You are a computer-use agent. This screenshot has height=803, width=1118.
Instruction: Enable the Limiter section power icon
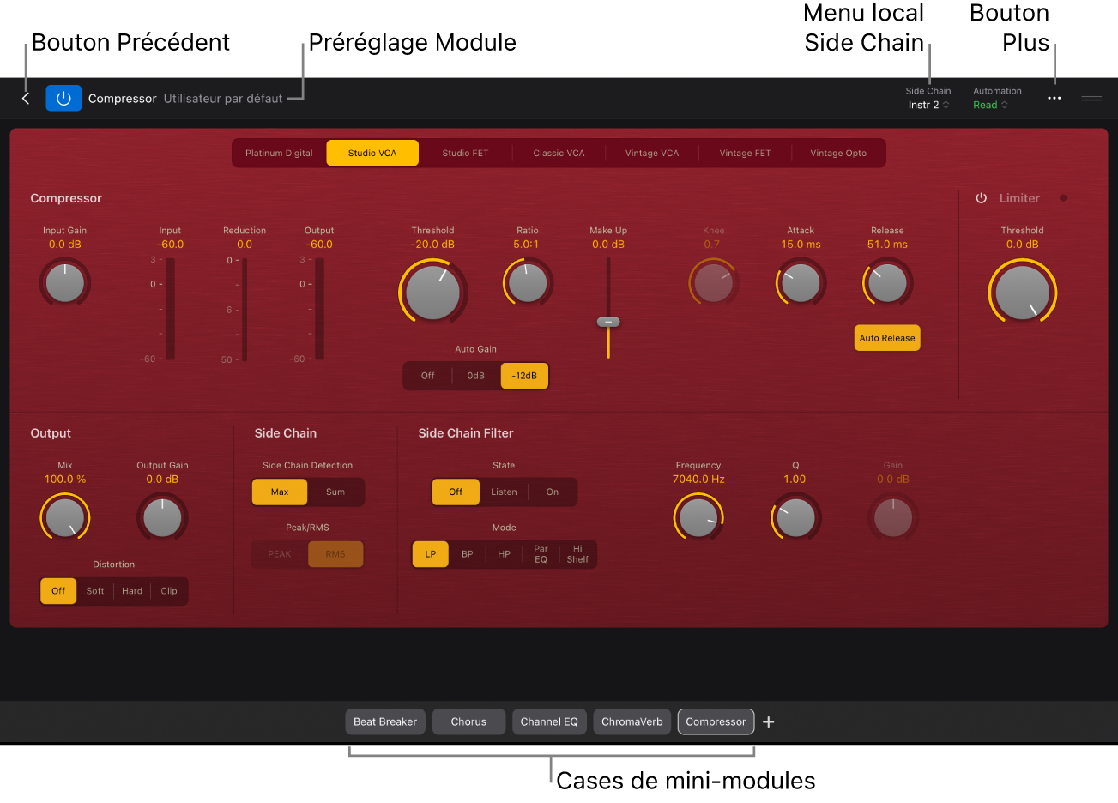tap(981, 197)
